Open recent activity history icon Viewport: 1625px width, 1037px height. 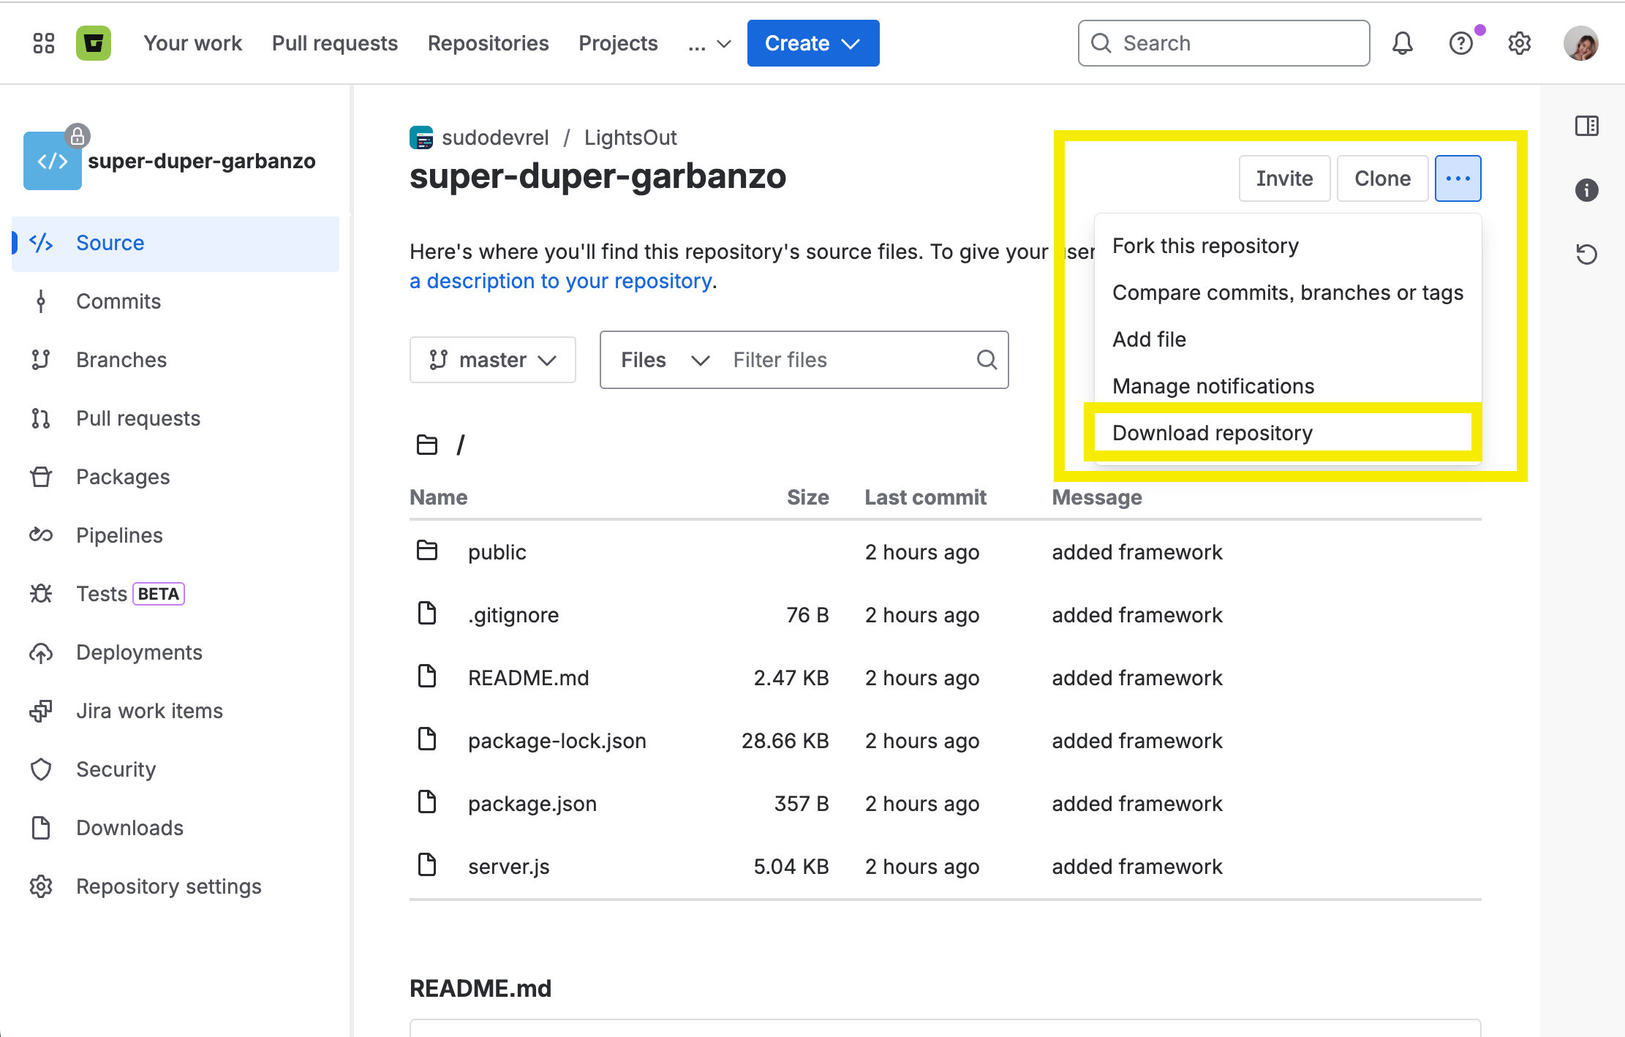click(x=1586, y=254)
